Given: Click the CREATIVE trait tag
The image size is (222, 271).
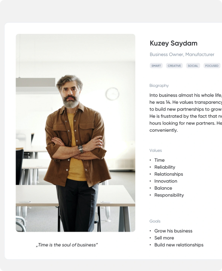Looking at the screenshot, I should click(x=174, y=66).
